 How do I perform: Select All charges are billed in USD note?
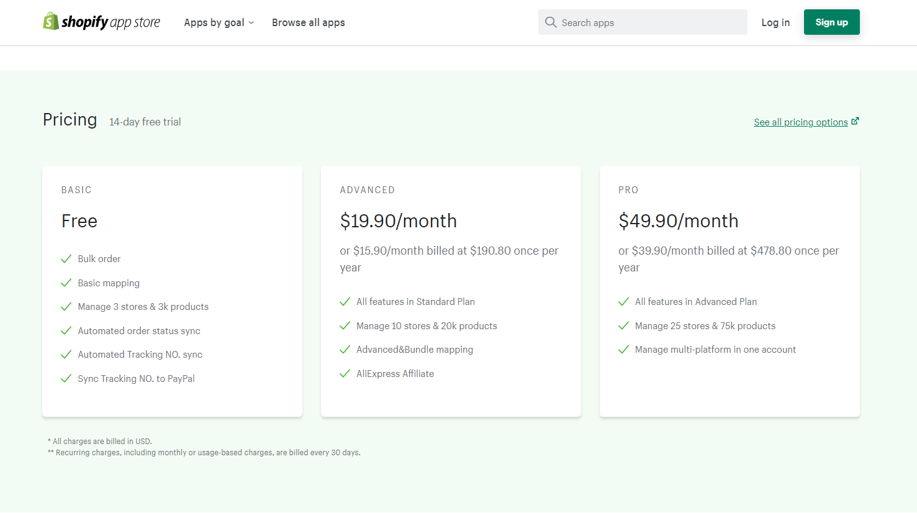100,442
